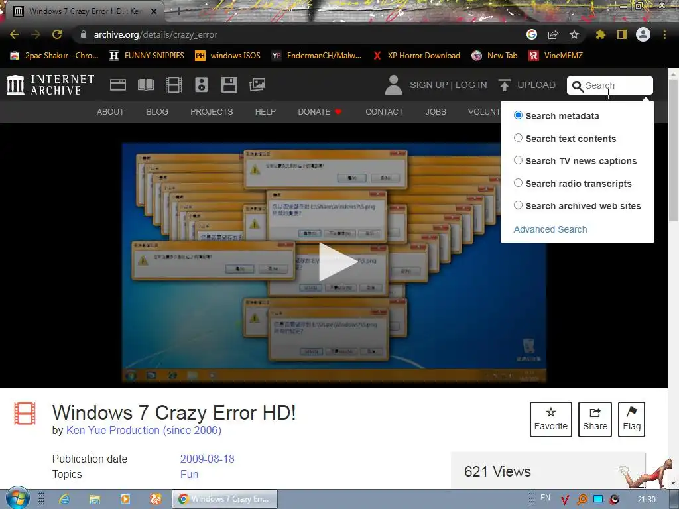This screenshot has width=679, height=509.
Task: View site info lock icon
Action: (84, 34)
